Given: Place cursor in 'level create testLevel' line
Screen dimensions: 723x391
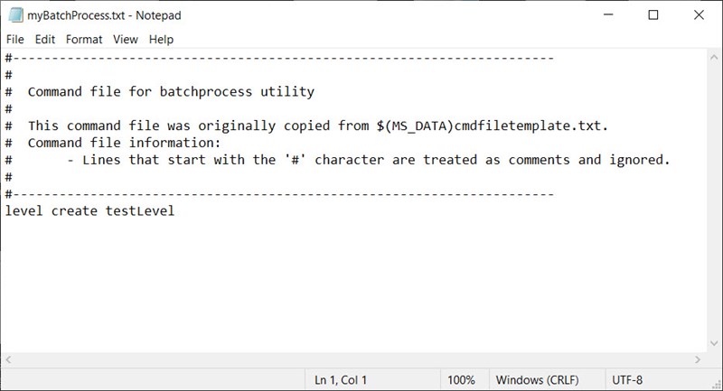Looking at the screenshot, I should [x=89, y=211].
